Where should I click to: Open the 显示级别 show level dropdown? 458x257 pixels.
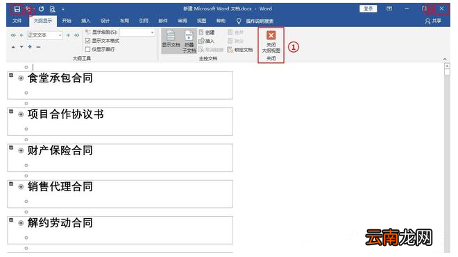[152, 33]
